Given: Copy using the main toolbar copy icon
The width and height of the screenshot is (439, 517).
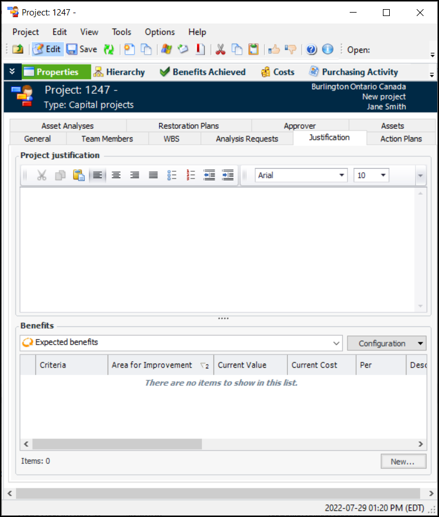Looking at the screenshot, I should [236, 49].
